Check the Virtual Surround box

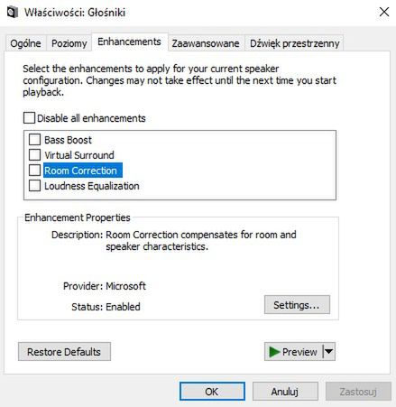coord(34,155)
